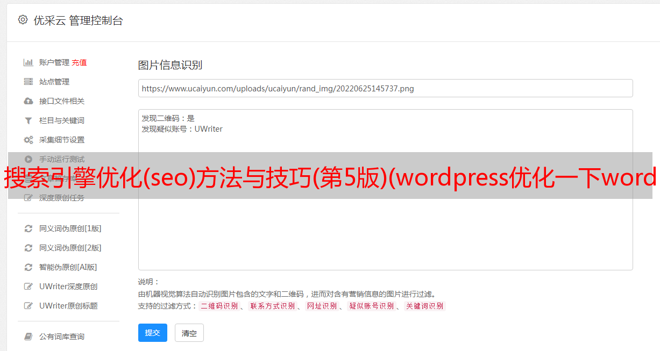
Task: Click the cloud upload icon for 接口文件相关
Action: click(29, 101)
